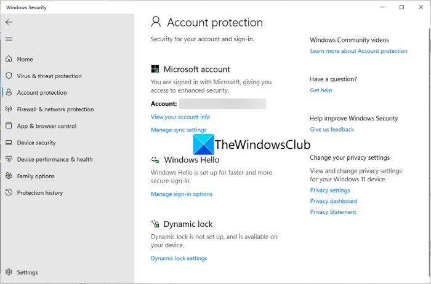This screenshot has width=431, height=284.
Task: Click the Get help link
Action: click(x=321, y=90)
